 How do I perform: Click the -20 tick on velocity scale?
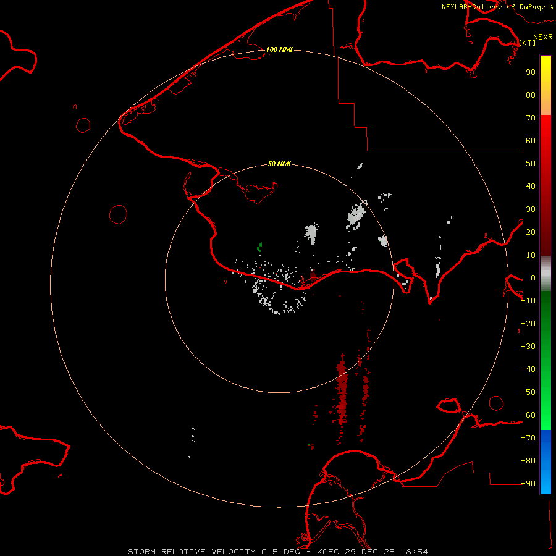[x=528, y=323]
